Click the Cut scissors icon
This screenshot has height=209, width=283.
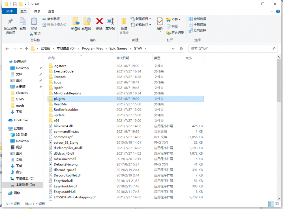[32, 34]
